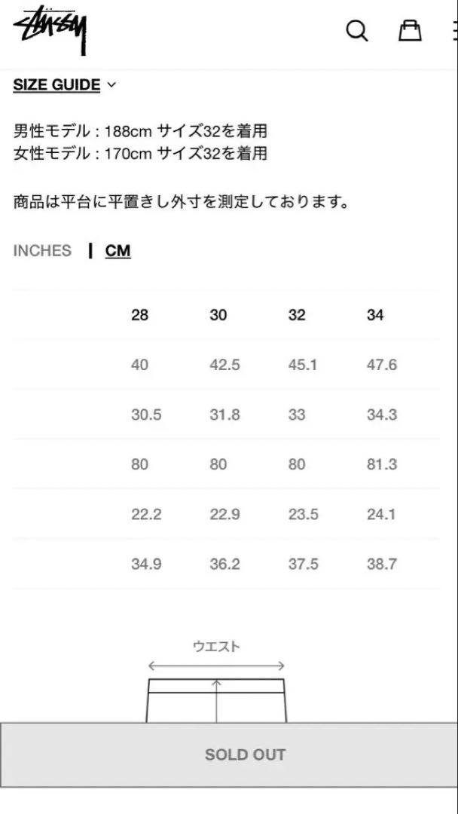Click the 81.3 value in size 34

tap(382, 464)
